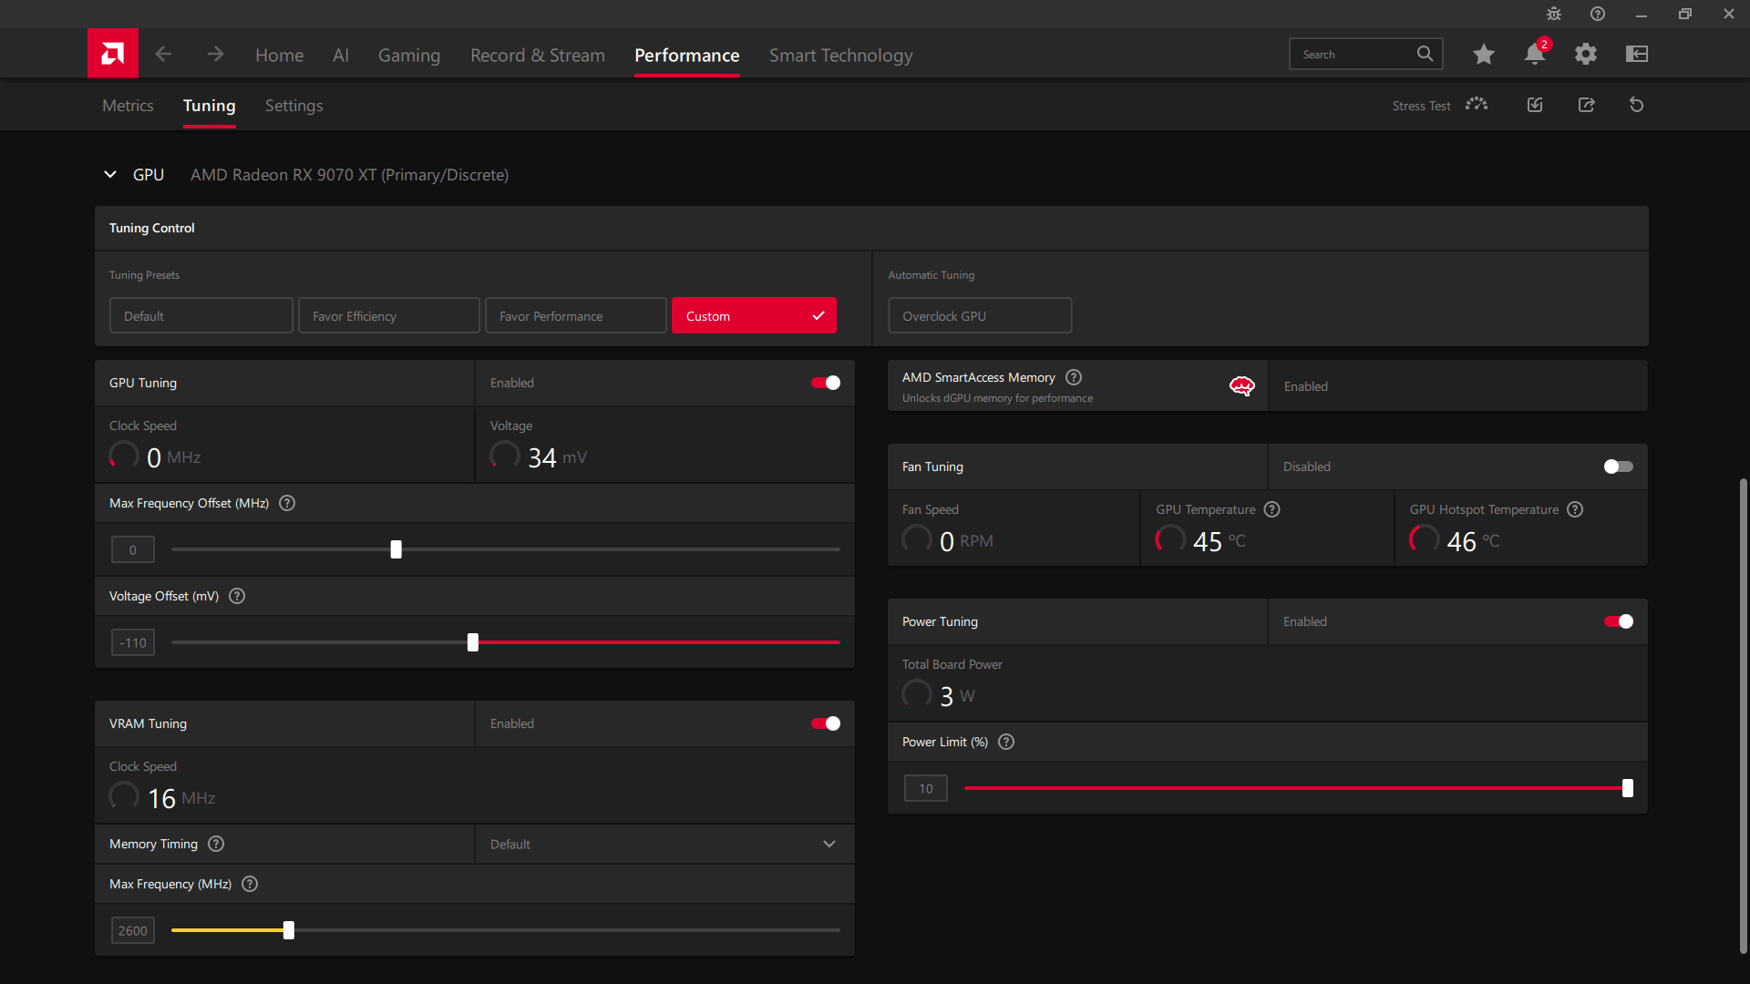This screenshot has height=984, width=1750.
Task: Click the AMD logo home icon
Action: [113, 54]
